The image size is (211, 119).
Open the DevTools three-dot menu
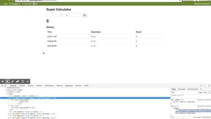point(205,86)
